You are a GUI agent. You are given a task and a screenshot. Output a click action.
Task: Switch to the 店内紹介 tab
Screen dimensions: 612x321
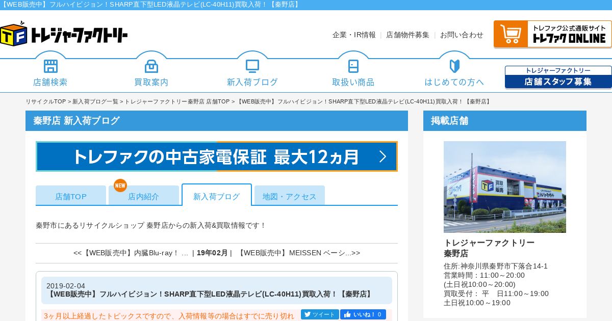click(144, 196)
